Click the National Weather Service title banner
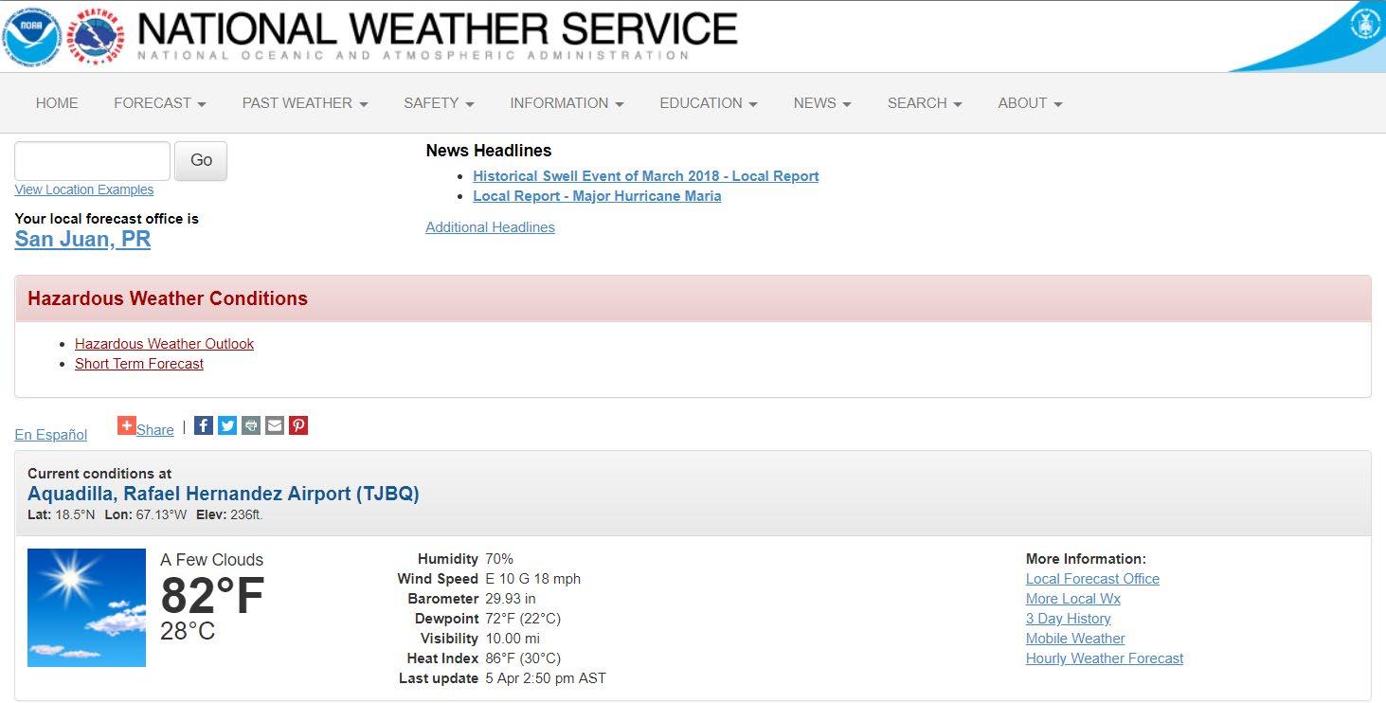 [437, 35]
